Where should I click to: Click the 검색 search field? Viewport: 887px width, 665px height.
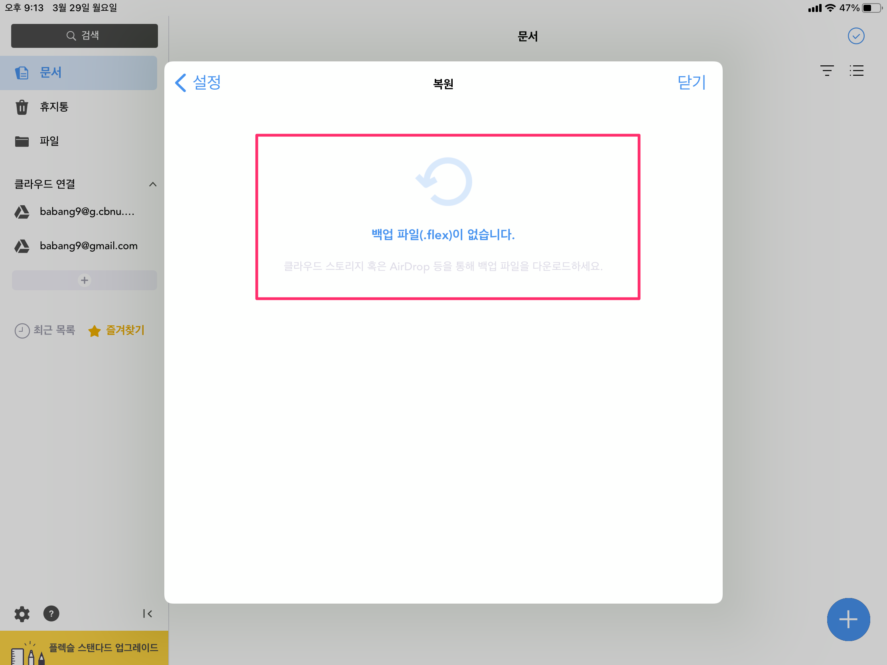[84, 35]
